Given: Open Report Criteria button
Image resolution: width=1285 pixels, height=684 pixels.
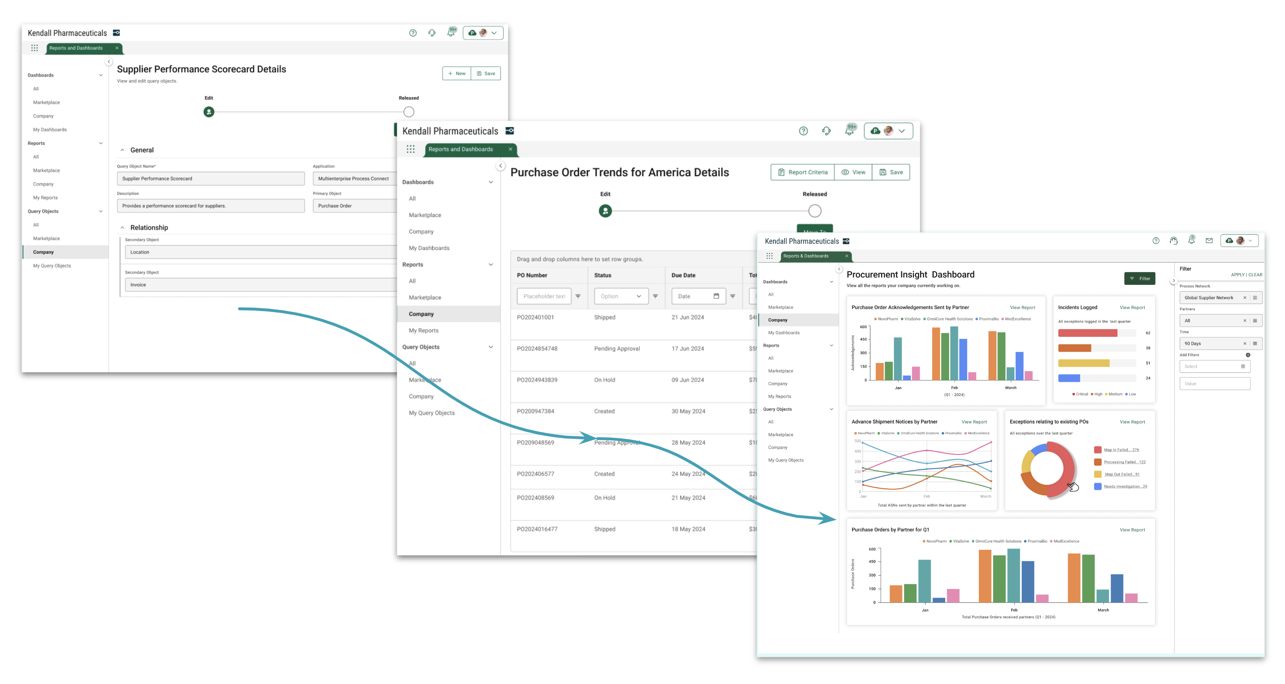Looking at the screenshot, I should pyautogui.click(x=803, y=172).
